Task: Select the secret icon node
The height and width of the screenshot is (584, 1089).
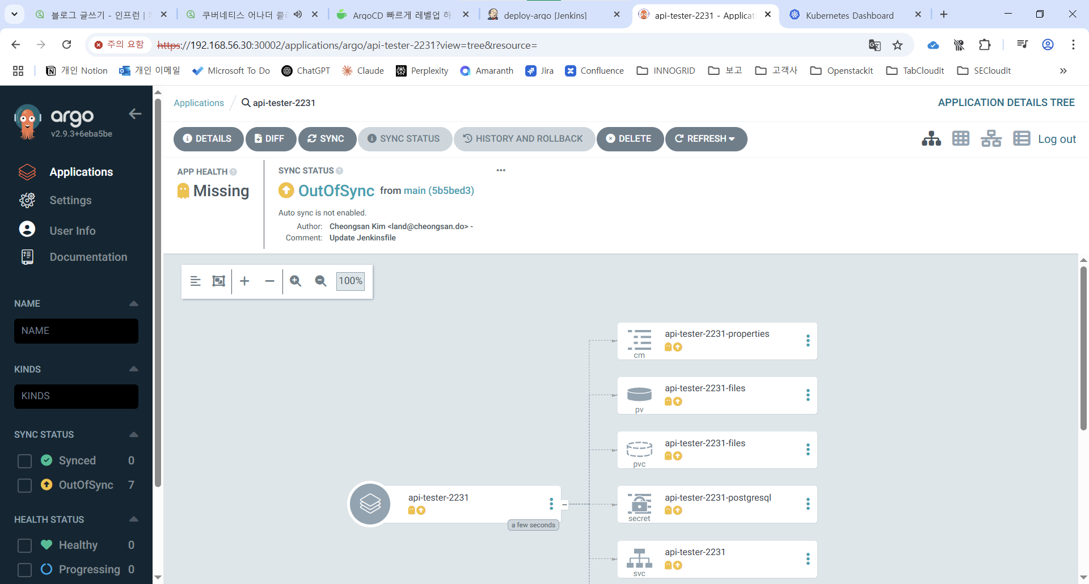Action: [639, 503]
